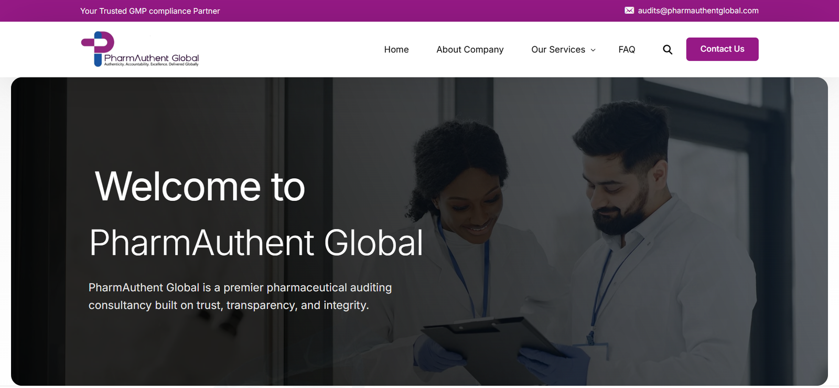Select the Our Services menu label

[x=558, y=49]
